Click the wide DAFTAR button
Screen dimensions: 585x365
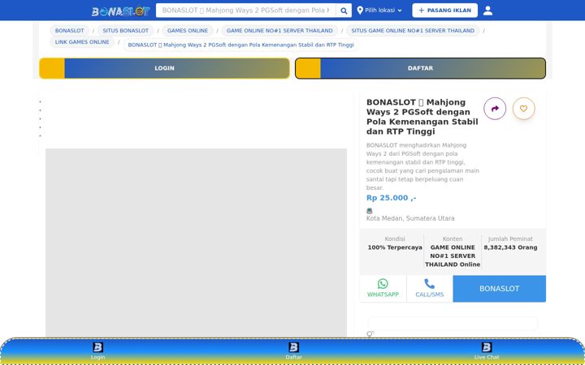[x=421, y=68]
